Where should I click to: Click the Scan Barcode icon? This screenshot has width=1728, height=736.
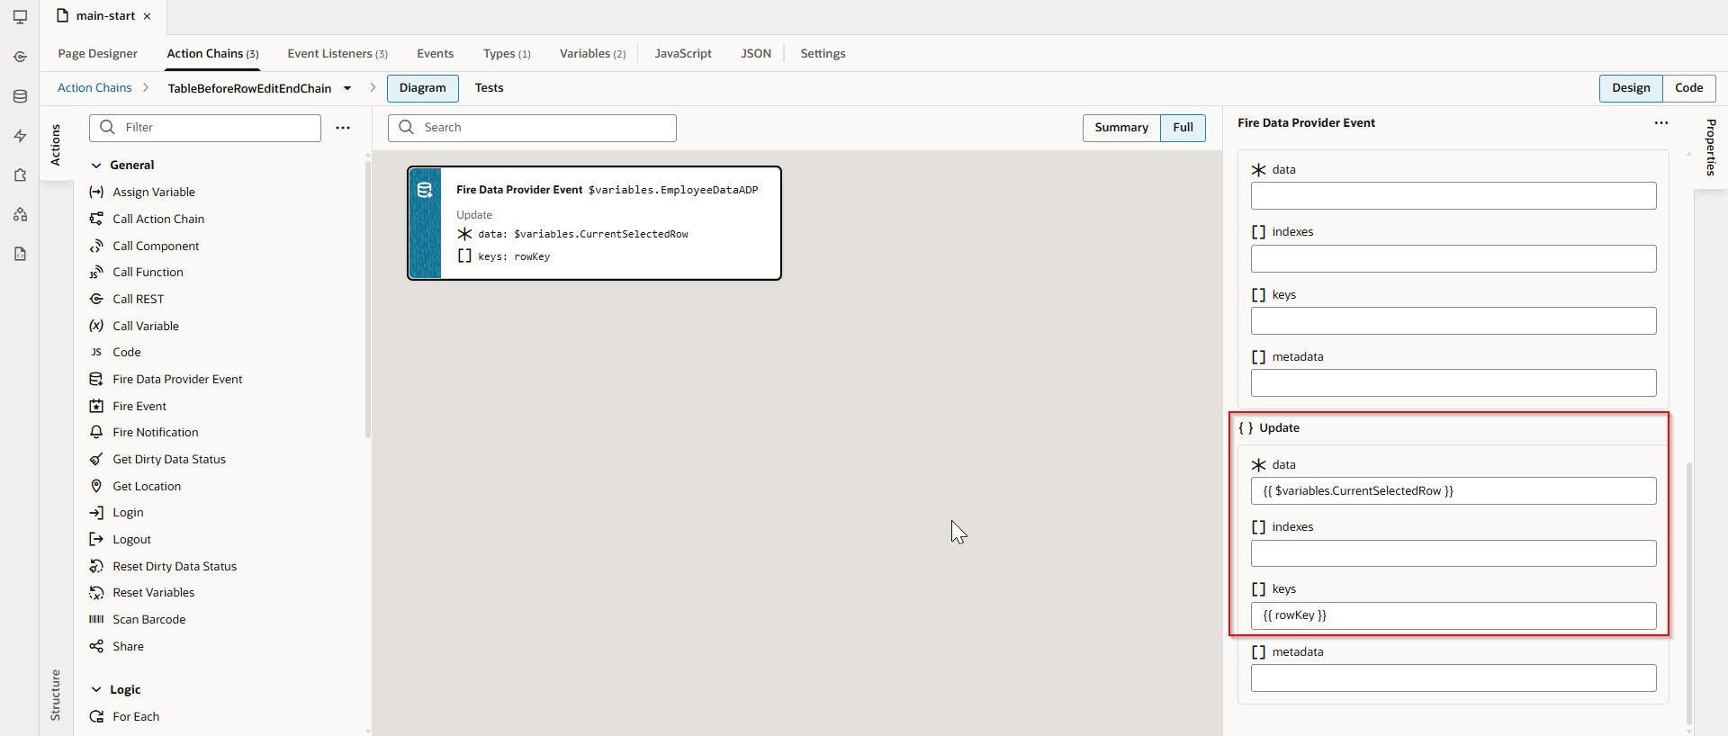(96, 619)
